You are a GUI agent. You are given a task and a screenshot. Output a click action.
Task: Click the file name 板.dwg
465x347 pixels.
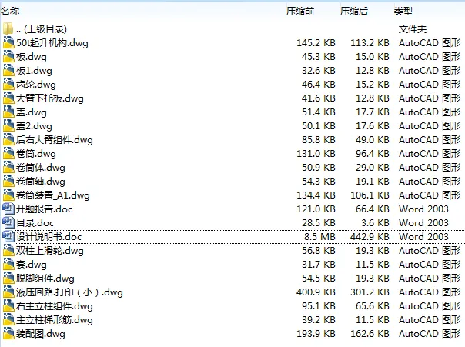coord(32,57)
